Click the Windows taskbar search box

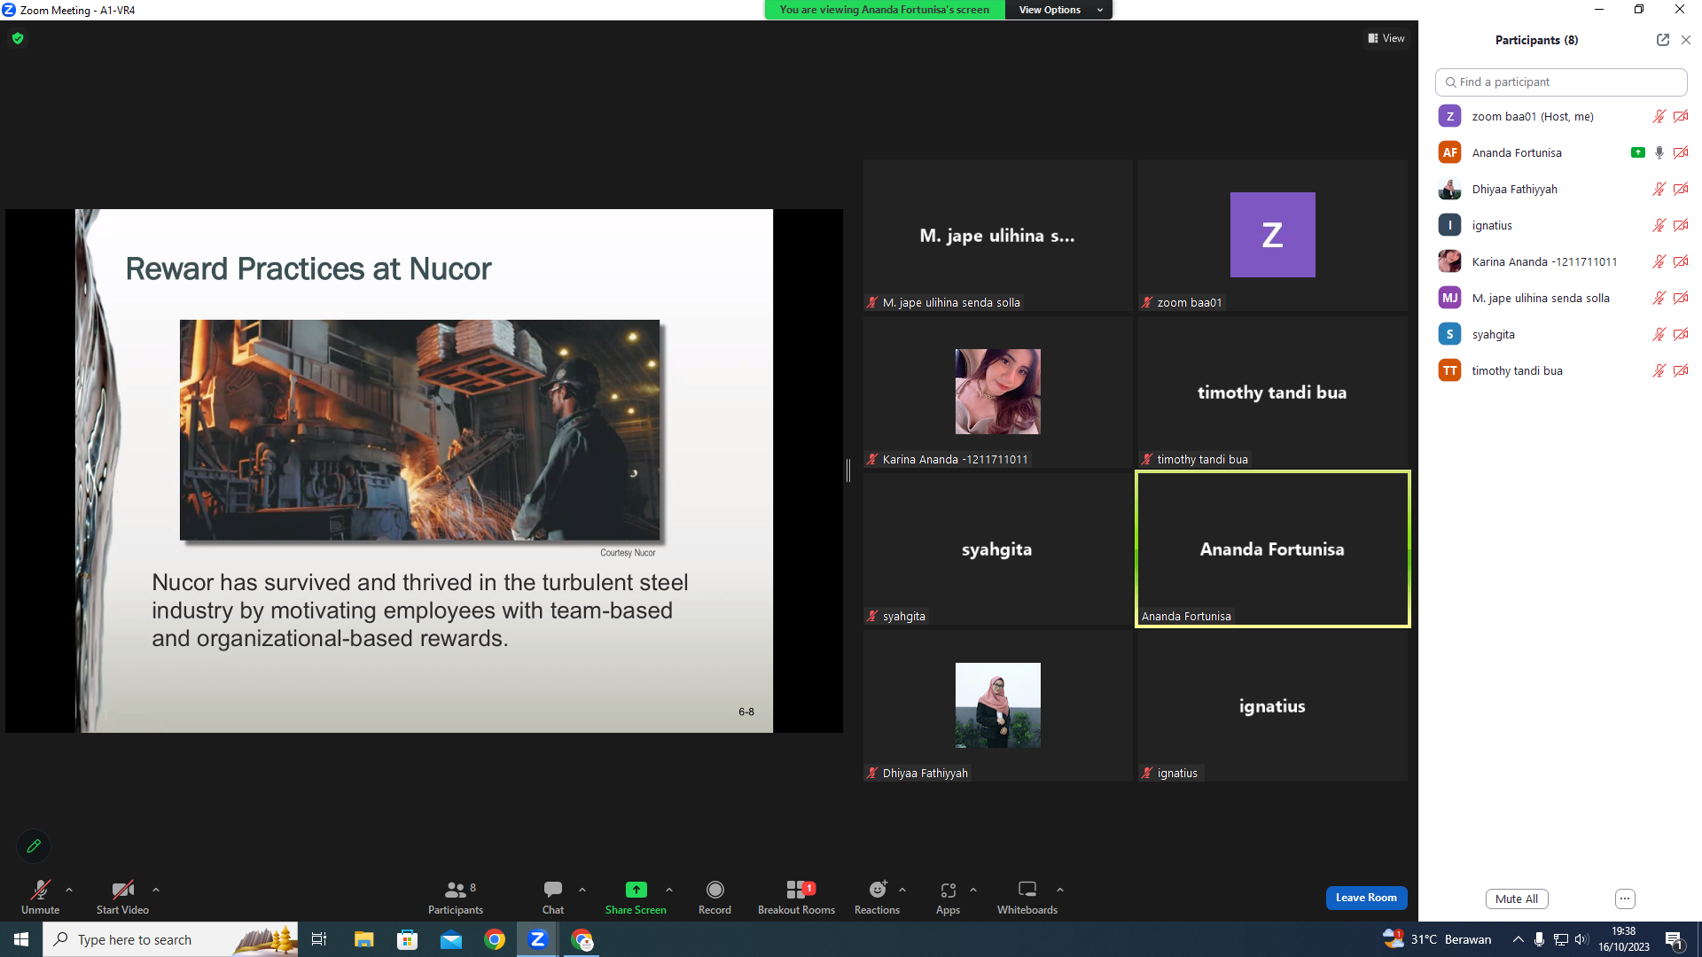point(170,939)
